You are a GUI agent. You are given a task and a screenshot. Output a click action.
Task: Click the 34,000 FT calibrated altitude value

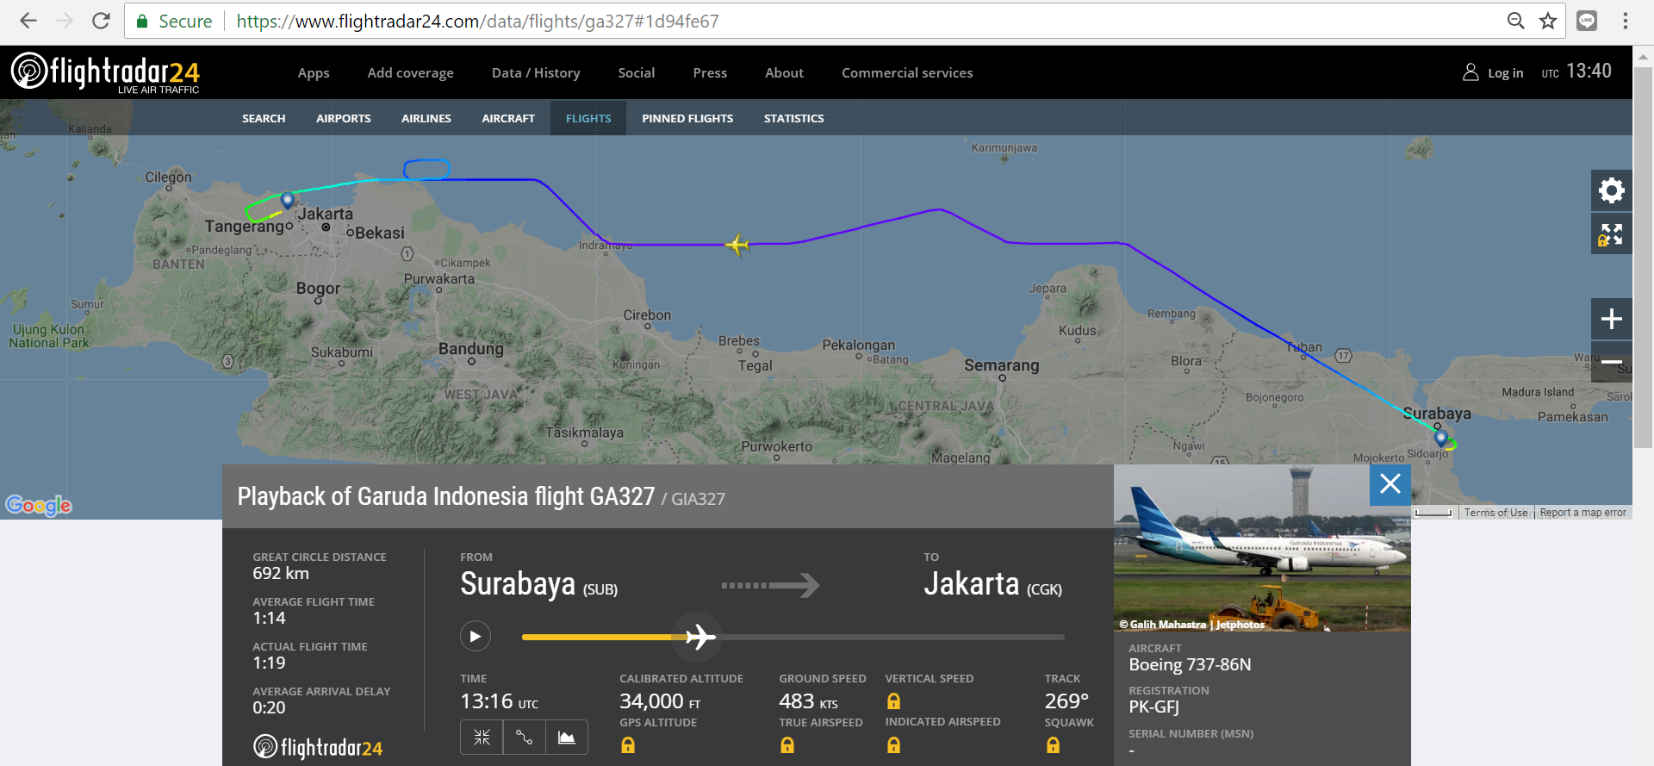click(660, 701)
